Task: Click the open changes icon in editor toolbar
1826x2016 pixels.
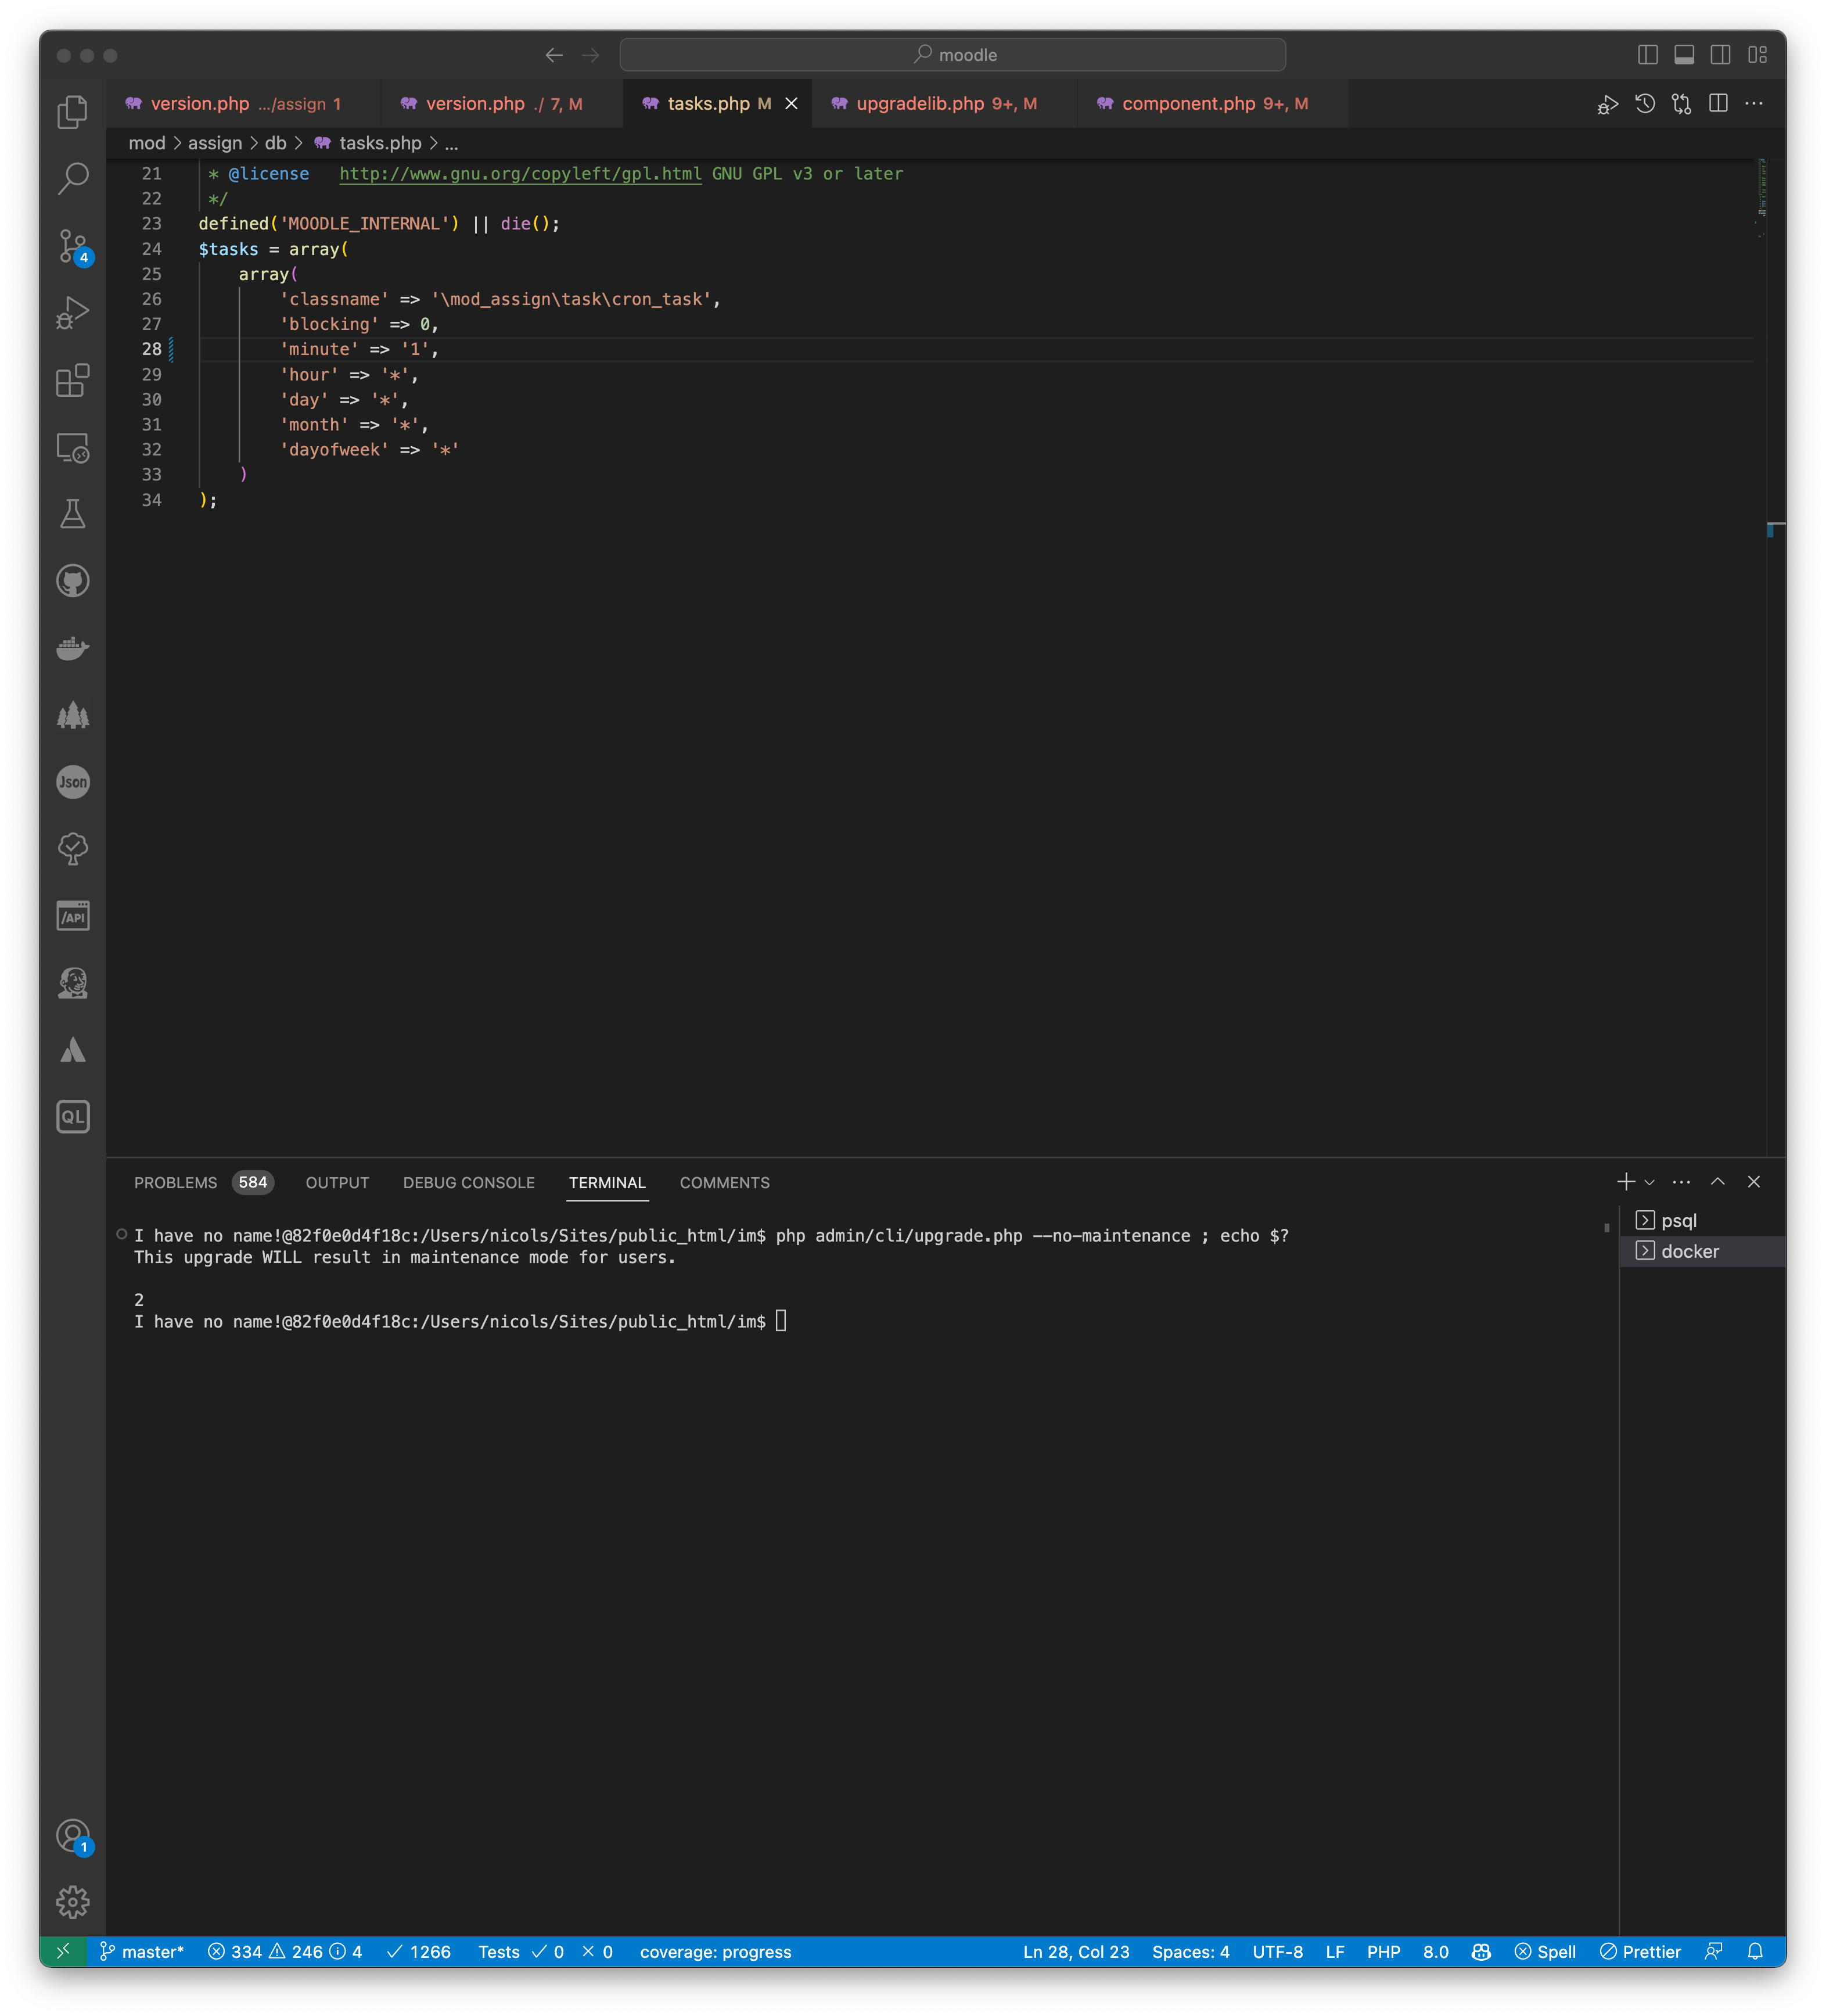Action: pyautogui.click(x=1681, y=103)
